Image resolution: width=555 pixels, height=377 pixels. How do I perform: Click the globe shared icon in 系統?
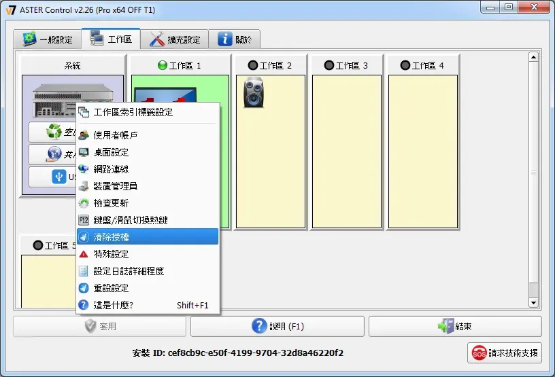point(54,154)
